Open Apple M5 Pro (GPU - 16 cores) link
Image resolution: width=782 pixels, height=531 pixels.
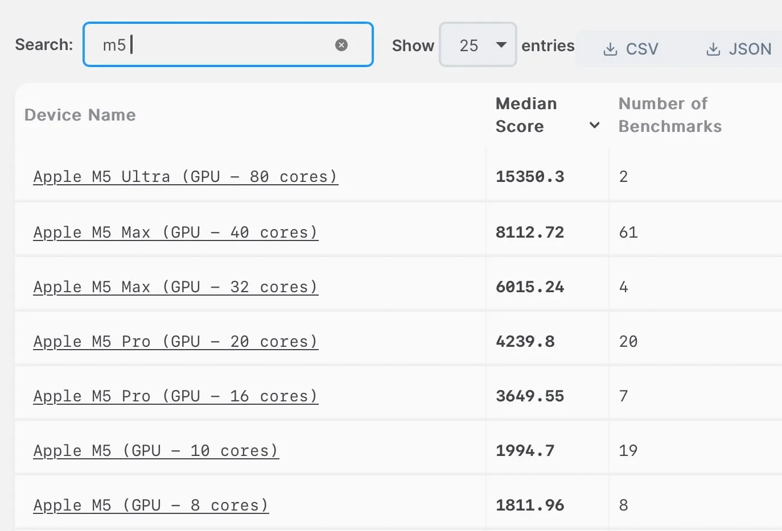[176, 396]
